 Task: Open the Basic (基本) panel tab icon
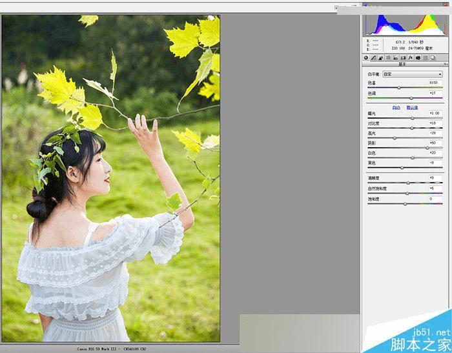(366, 57)
